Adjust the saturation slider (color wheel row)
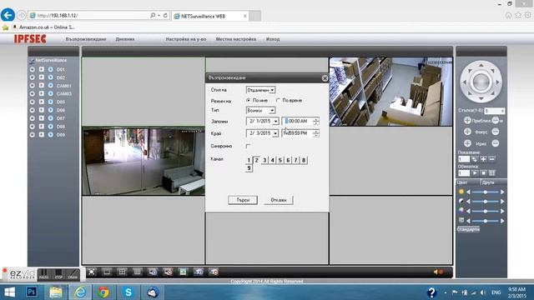Image resolution: width=534 pixels, height=300 pixels. click(486, 211)
